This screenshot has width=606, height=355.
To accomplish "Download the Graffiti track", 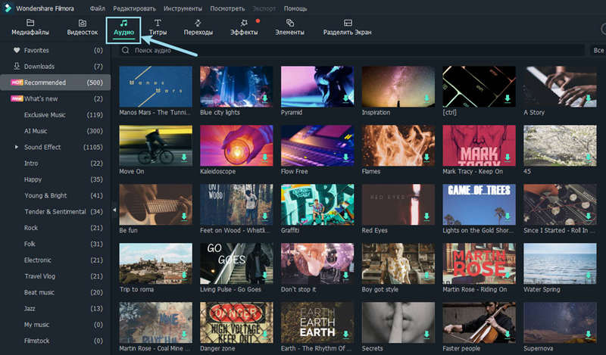I will (x=345, y=216).
